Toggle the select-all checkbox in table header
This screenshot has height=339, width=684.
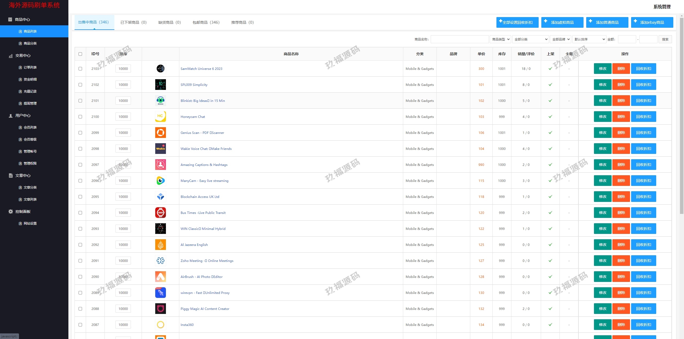pos(80,54)
